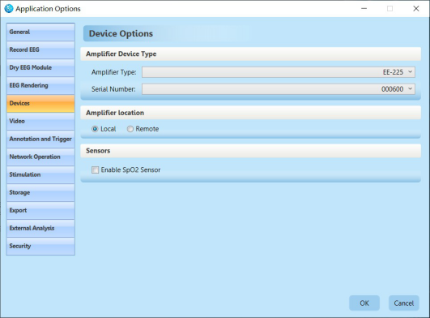Confirm settings with the OK button
The width and height of the screenshot is (430, 318).
pyautogui.click(x=364, y=303)
